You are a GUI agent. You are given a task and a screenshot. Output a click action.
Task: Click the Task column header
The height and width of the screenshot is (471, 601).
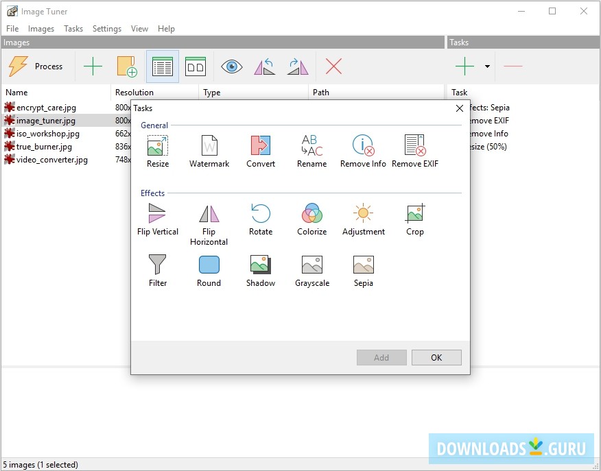point(523,93)
